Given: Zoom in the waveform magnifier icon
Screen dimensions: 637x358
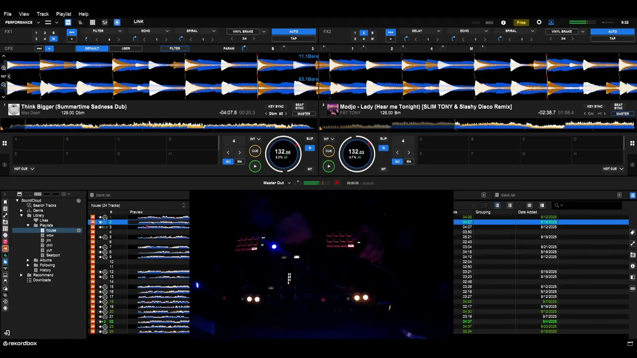Looking at the screenshot, I should coord(3,68).
